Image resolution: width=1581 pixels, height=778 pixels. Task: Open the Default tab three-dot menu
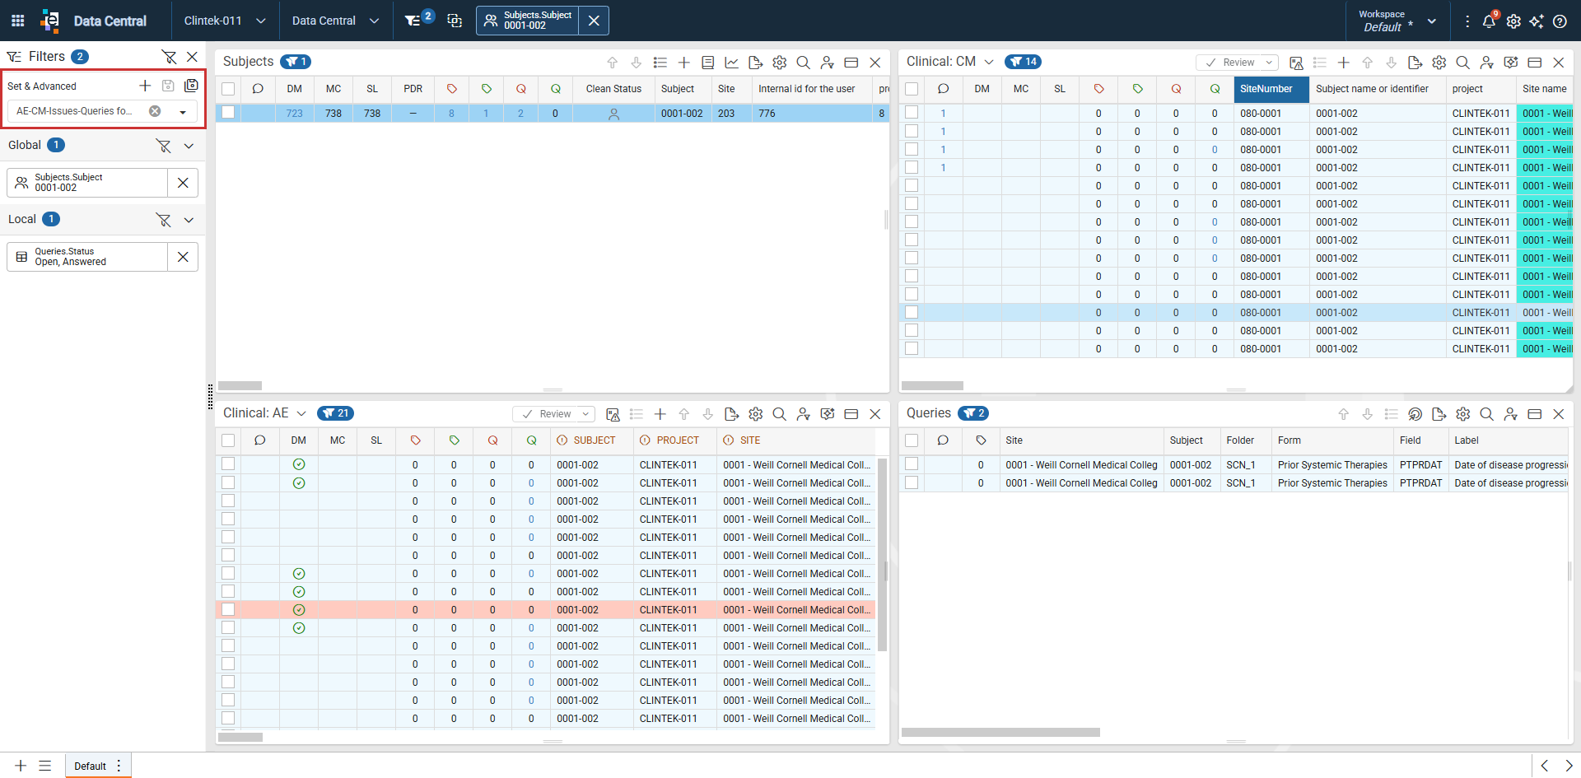coord(119,766)
